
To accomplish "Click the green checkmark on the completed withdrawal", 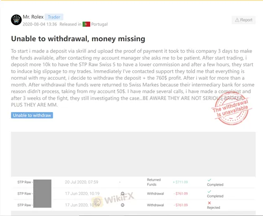I will click(x=209, y=191).
